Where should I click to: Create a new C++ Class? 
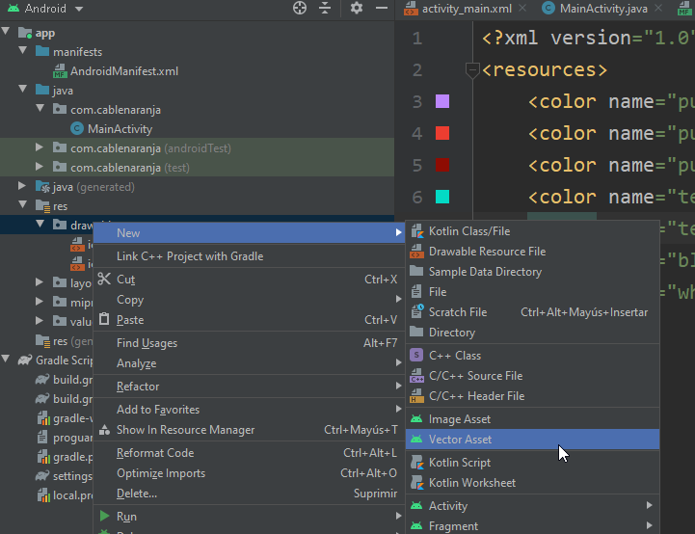532,356
